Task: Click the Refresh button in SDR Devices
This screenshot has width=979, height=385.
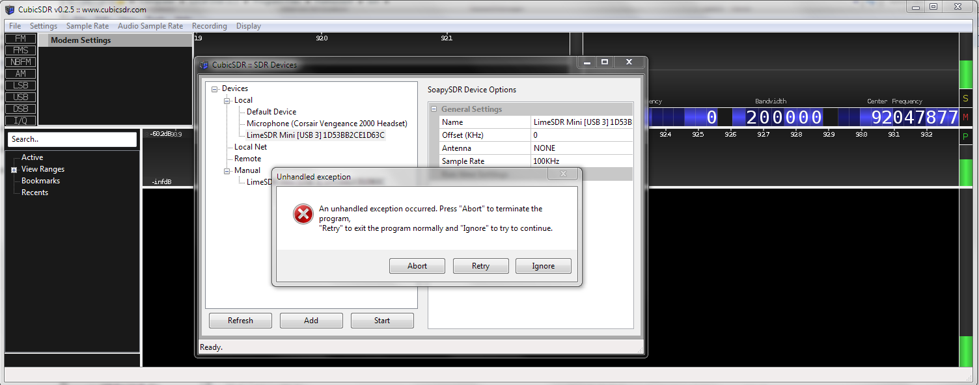Action: click(240, 321)
